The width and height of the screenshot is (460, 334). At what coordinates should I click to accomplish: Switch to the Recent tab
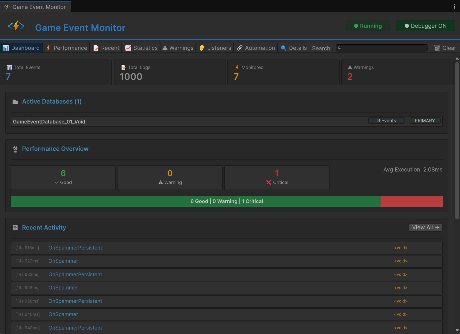tap(106, 48)
